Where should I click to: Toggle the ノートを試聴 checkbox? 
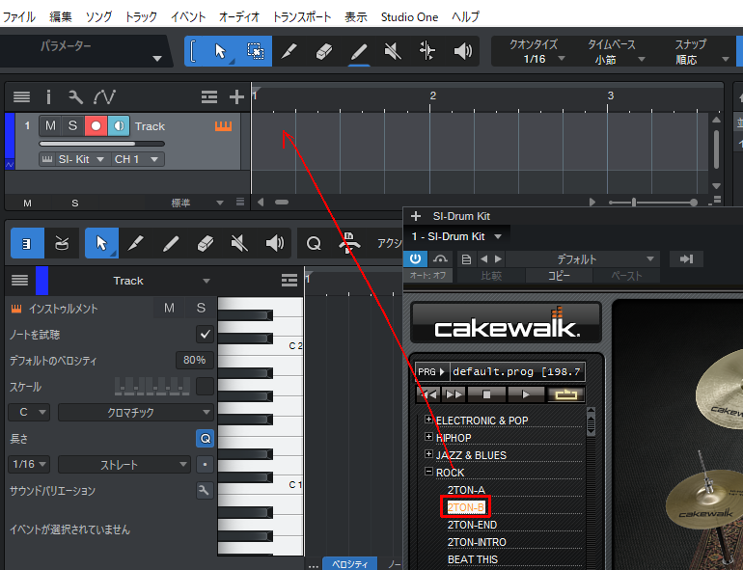pos(206,335)
